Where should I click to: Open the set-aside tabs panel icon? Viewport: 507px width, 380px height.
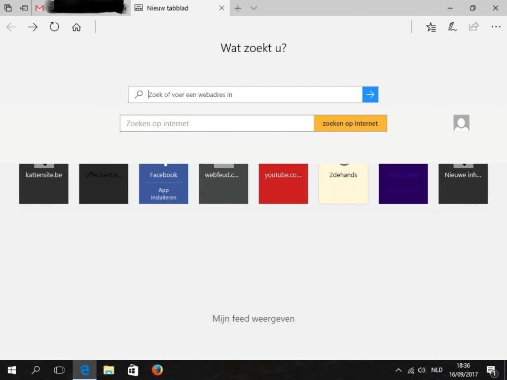pyautogui.click(x=8, y=8)
